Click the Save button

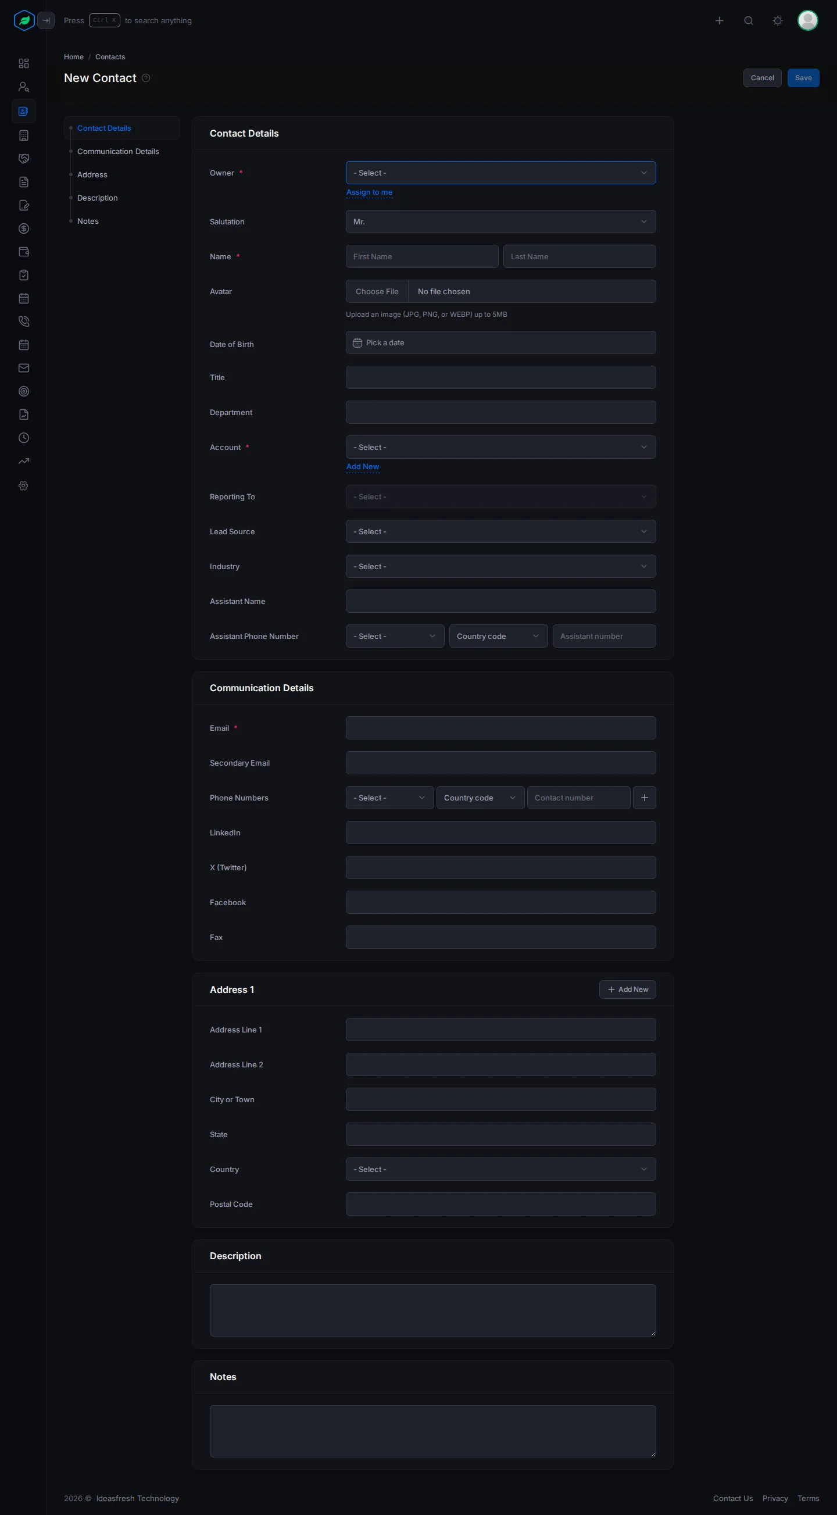pyautogui.click(x=803, y=78)
